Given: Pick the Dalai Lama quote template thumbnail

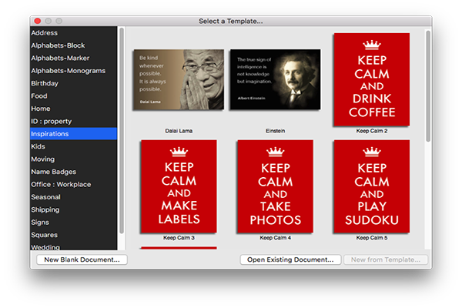Looking at the screenshot, I should [x=179, y=79].
